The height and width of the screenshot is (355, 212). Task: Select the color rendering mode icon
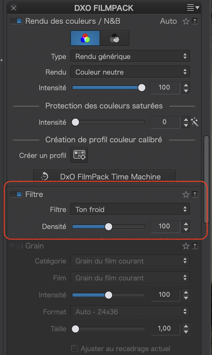(85, 38)
